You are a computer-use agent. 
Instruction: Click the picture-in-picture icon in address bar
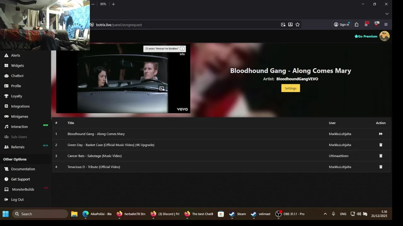(x=283, y=24)
